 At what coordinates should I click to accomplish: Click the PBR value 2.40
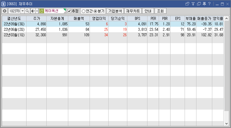point(166,29)
